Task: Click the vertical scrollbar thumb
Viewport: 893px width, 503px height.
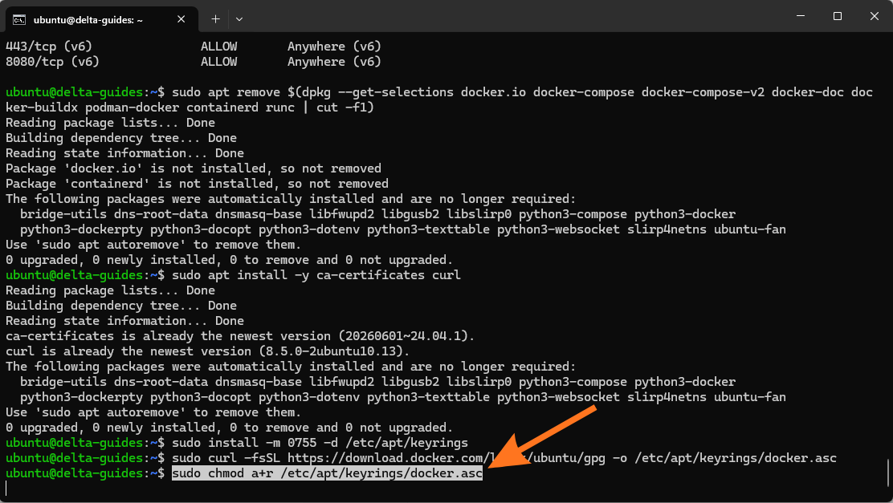Action: [888, 473]
